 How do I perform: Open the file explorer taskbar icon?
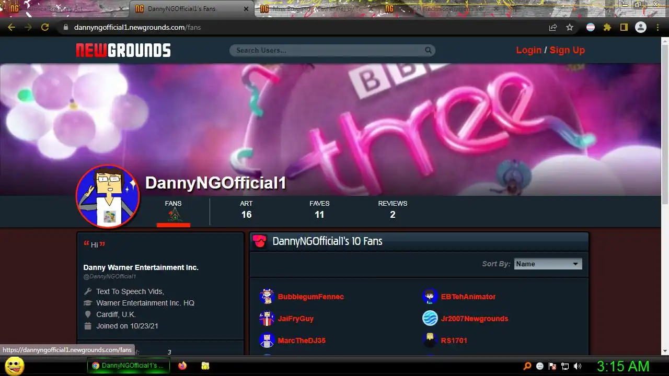tap(205, 366)
